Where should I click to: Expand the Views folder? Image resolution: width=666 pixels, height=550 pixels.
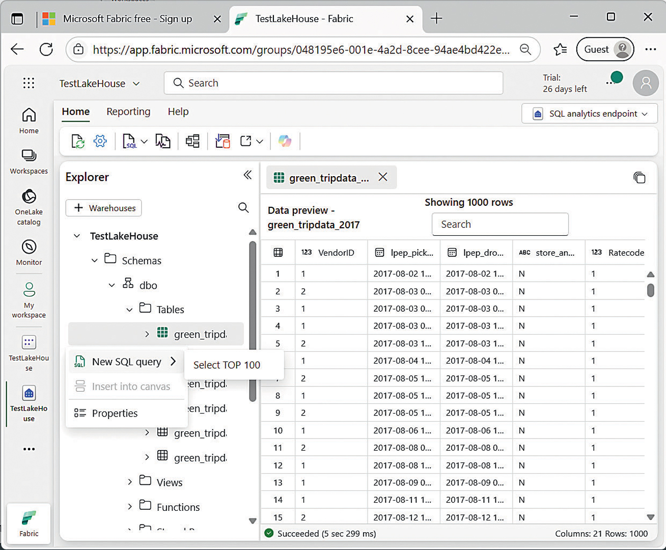pyautogui.click(x=129, y=482)
